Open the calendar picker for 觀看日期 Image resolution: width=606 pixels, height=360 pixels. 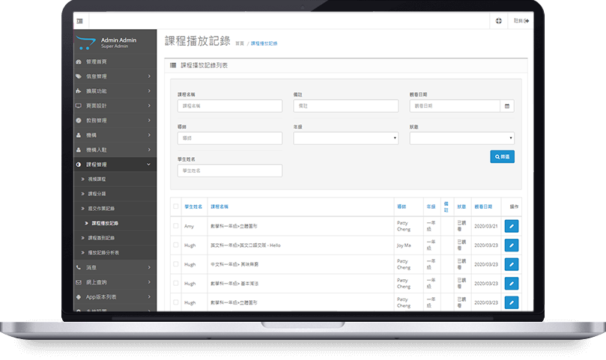pyautogui.click(x=508, y=106)
